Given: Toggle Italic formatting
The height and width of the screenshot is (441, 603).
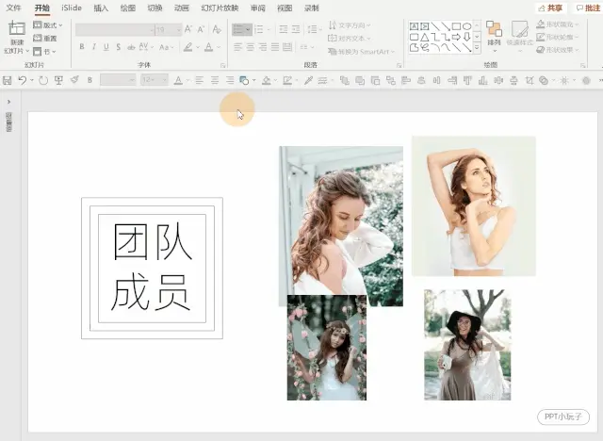Looking at the screenshot, I should tap(94, 47).
